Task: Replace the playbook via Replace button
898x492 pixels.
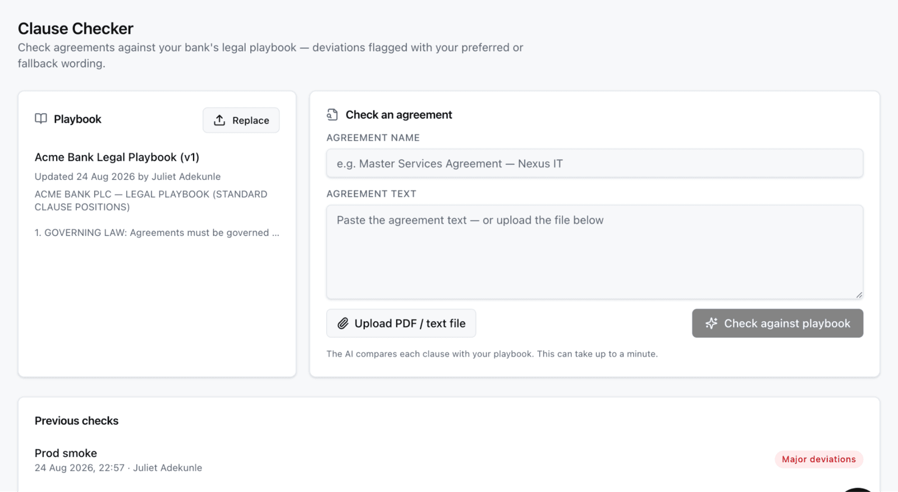Action: coord(241,120)
